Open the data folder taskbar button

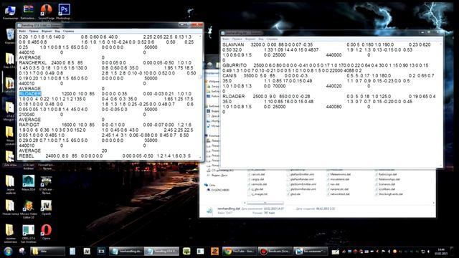(47, 252)
